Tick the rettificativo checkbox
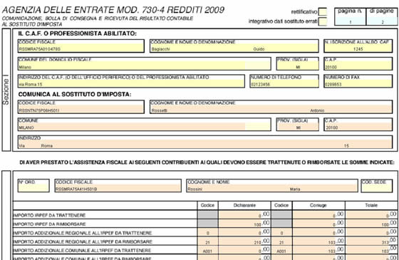 point(323,12)
